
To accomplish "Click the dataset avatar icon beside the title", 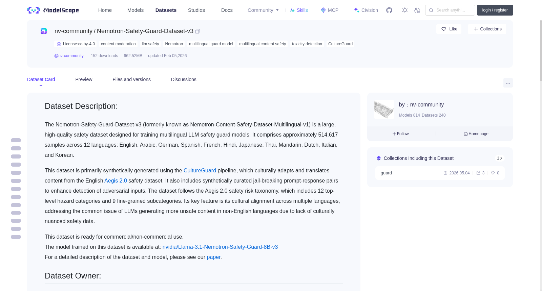I will pyautogui.click(x=44, y=31).
